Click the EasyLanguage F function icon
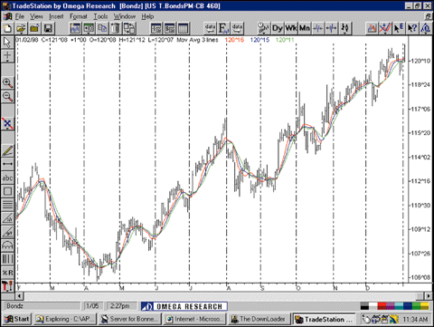434x327 pixels. [223, 28]
